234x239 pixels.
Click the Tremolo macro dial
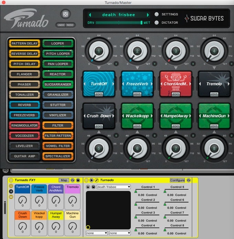pyautogui.click(x=73, y=200)
